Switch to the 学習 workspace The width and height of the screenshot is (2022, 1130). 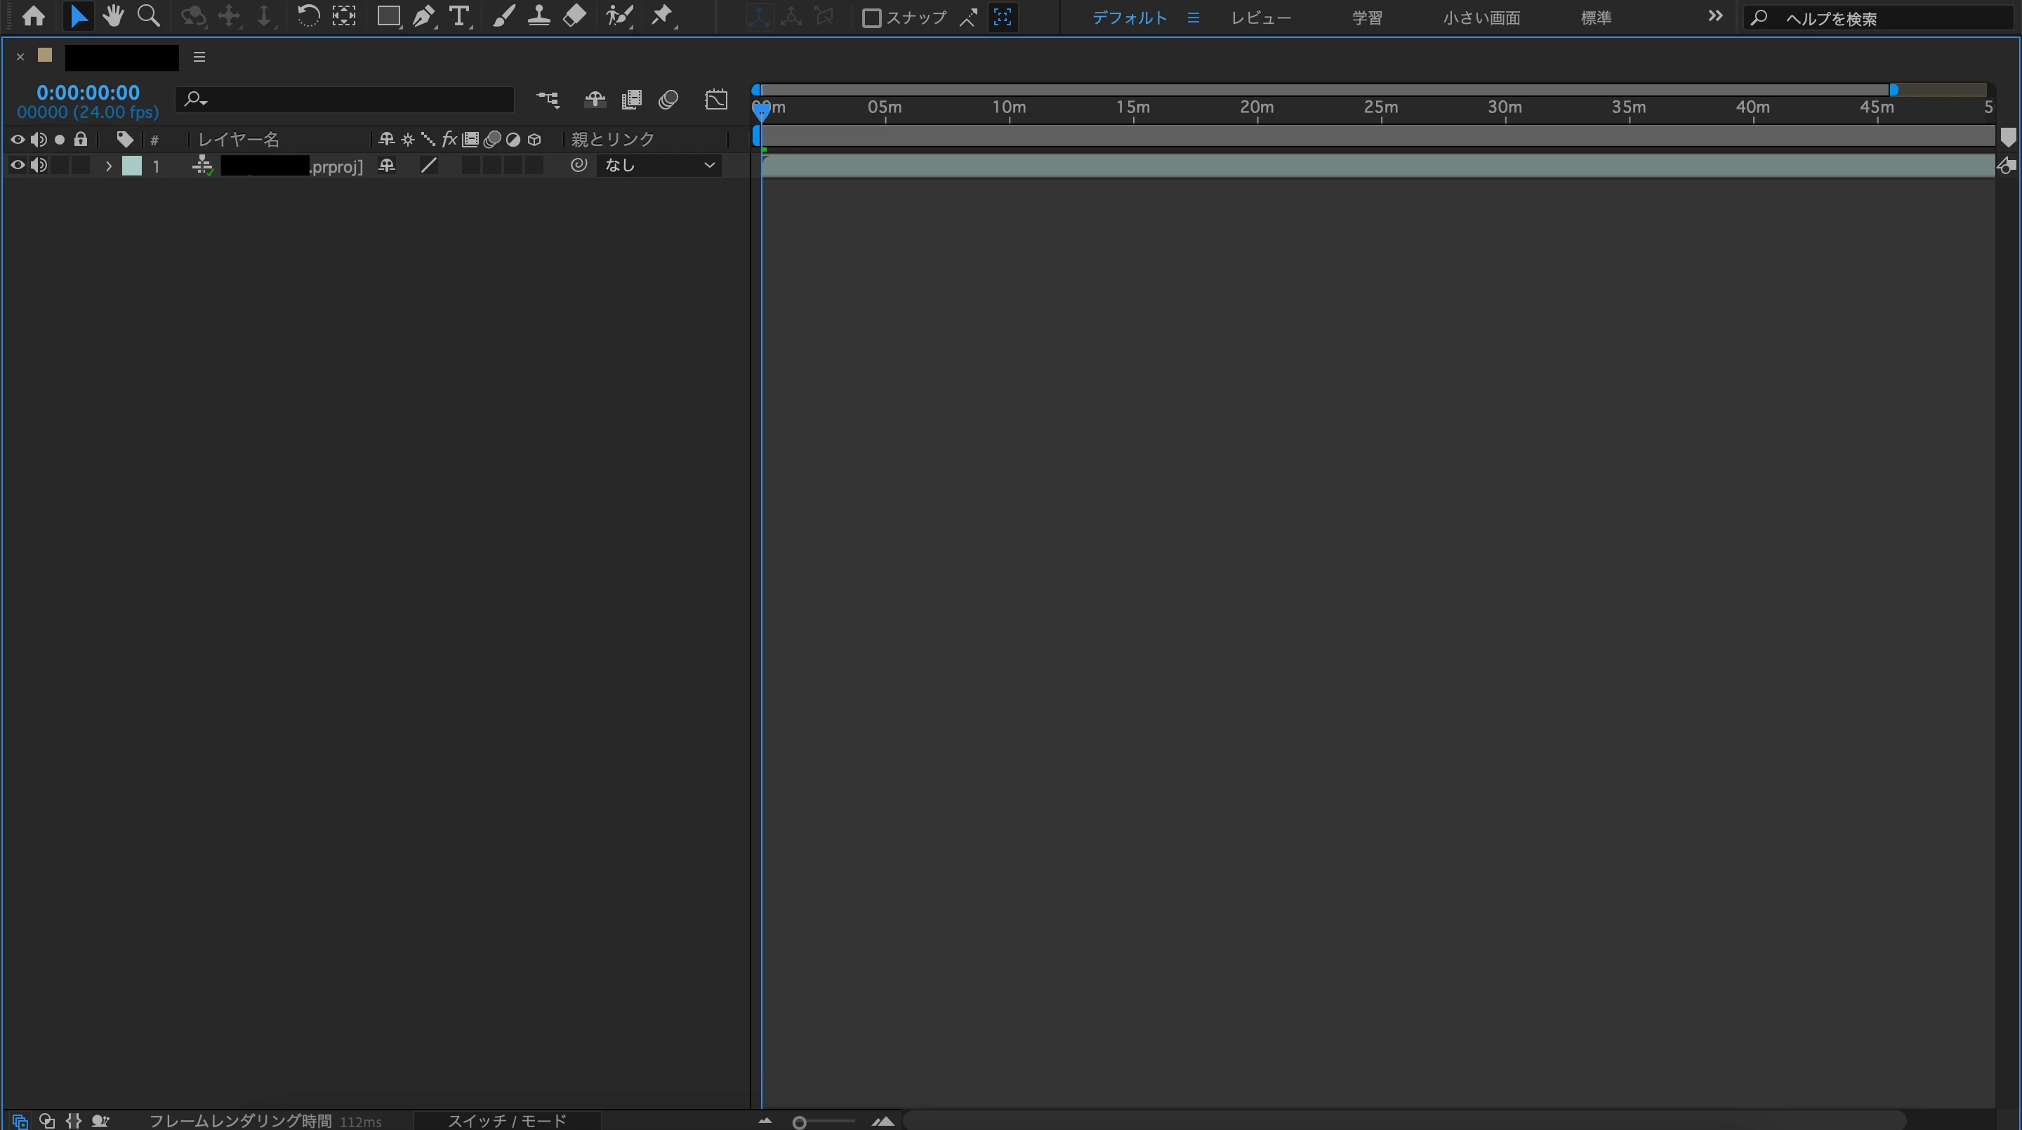pos(1366,18)
